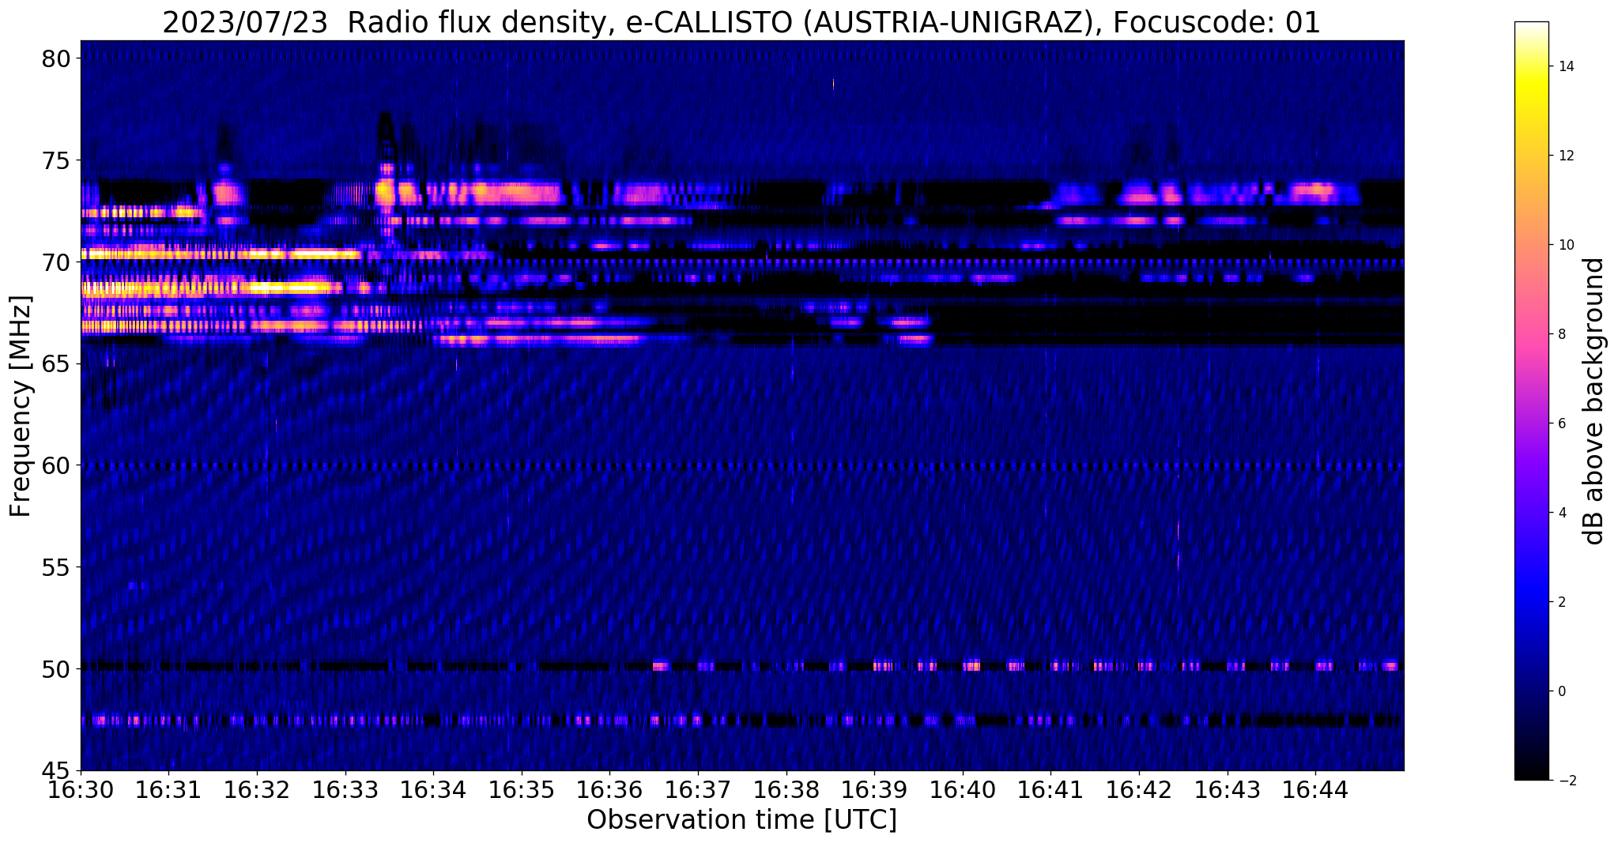
Task: Click the colorbar tick label 14
Action: coord(1564,66)
